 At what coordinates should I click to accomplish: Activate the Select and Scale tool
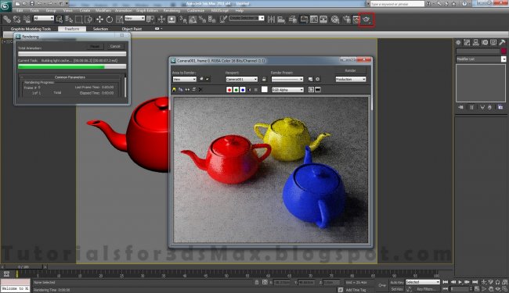(120, 20)
